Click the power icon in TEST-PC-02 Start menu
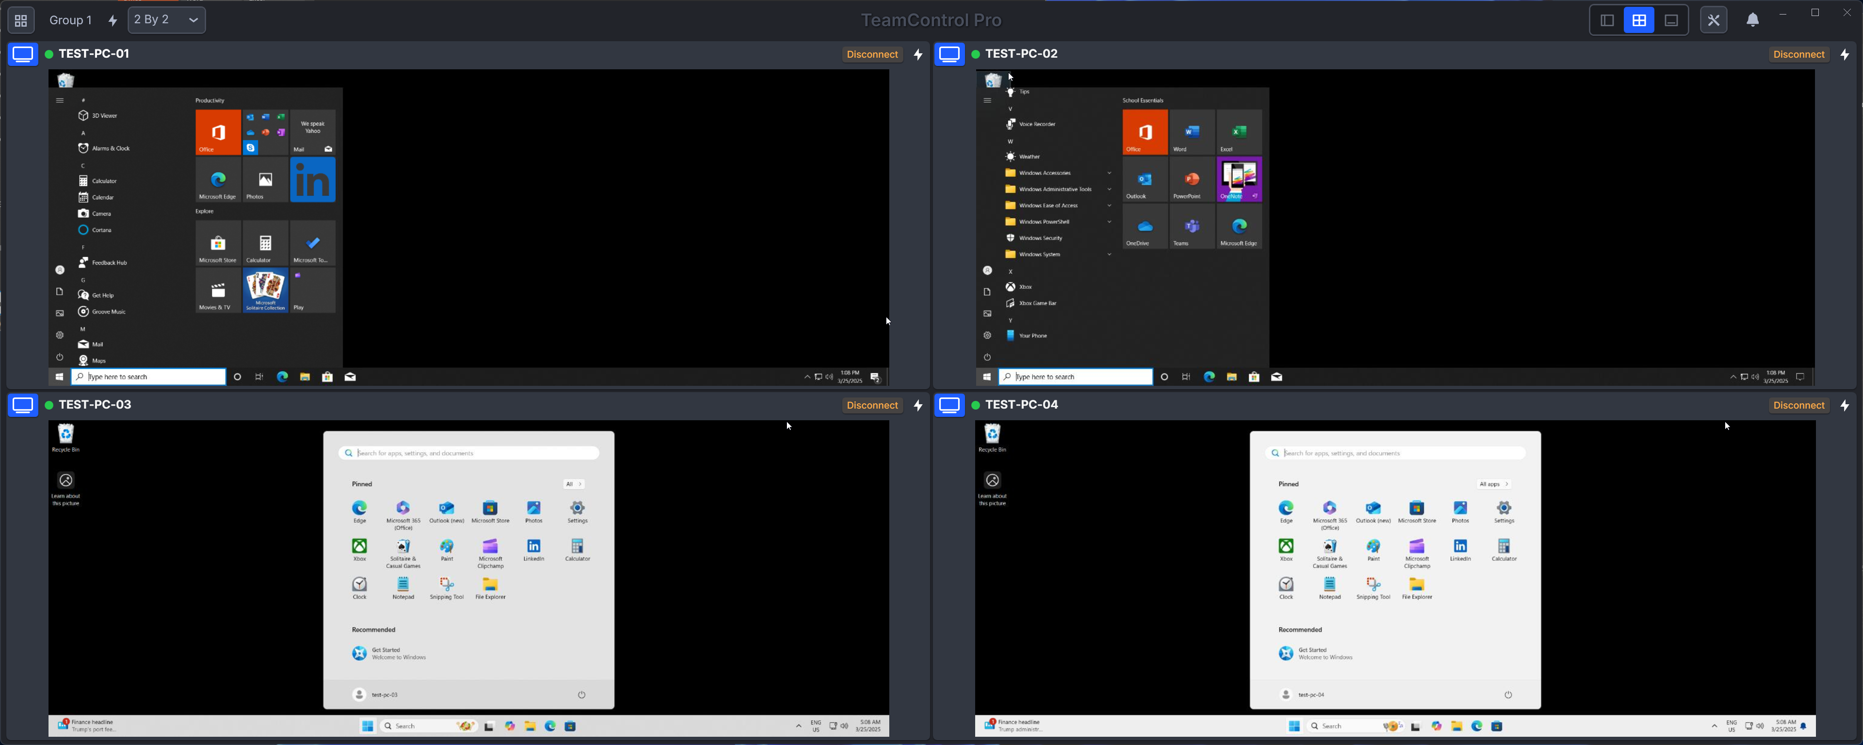1863x745 pixels. click(x=987, y=357)
